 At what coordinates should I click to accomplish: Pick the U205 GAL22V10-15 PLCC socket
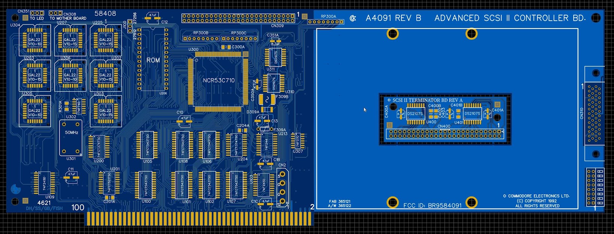(x=106, y=41)
